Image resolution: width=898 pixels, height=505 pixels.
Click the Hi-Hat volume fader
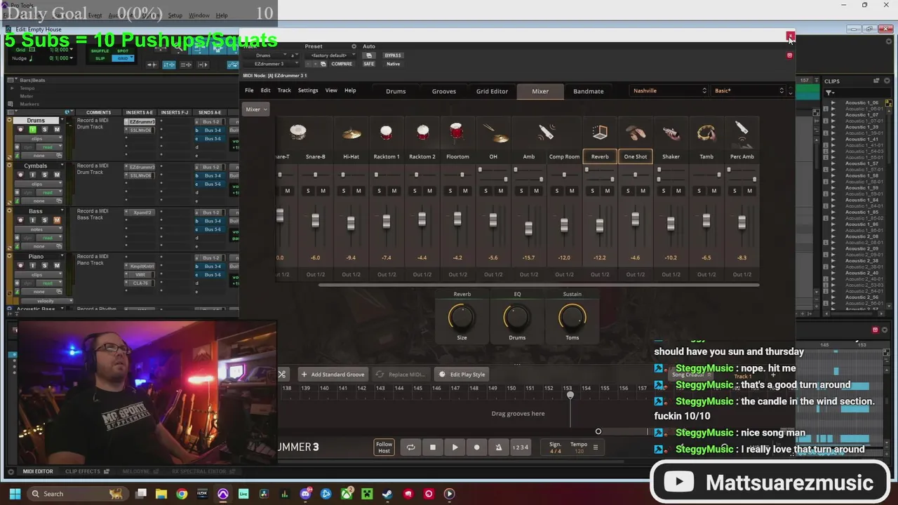[351, 223]
